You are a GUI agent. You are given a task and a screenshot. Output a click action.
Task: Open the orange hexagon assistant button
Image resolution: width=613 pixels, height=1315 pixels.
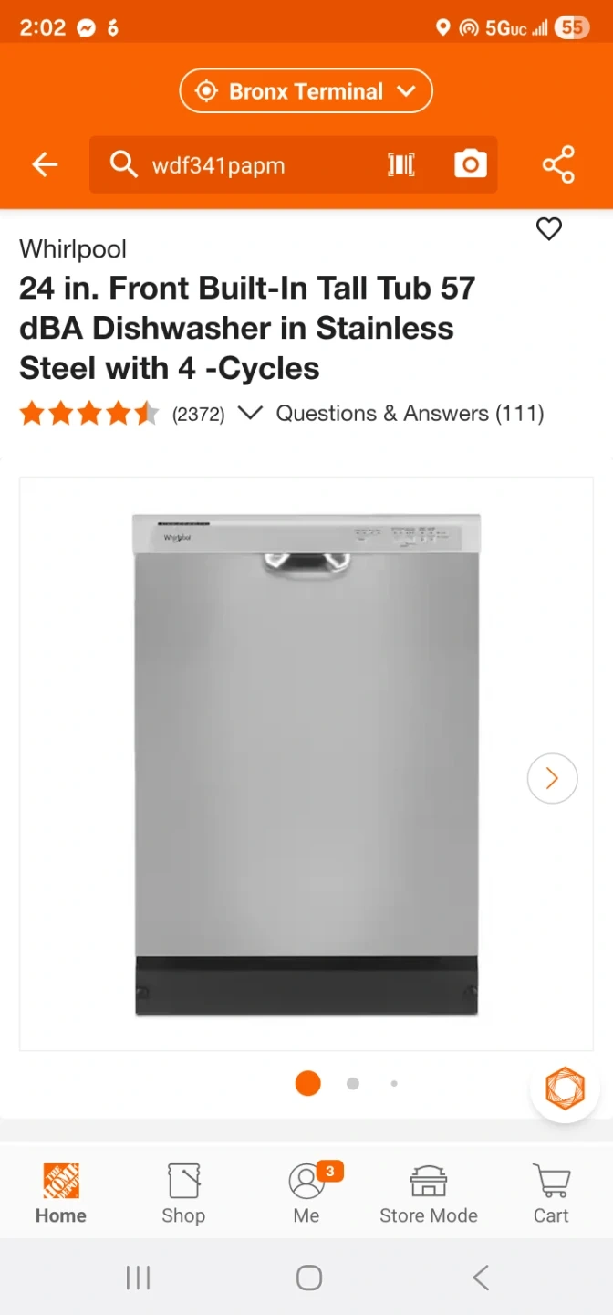565,1089
